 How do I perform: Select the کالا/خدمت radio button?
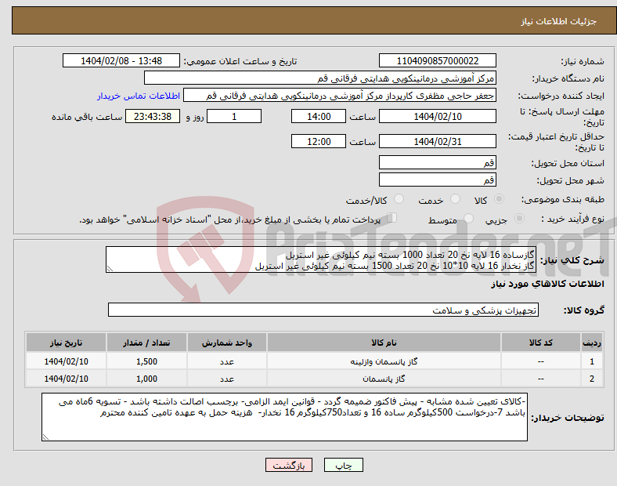click(399, 199)
